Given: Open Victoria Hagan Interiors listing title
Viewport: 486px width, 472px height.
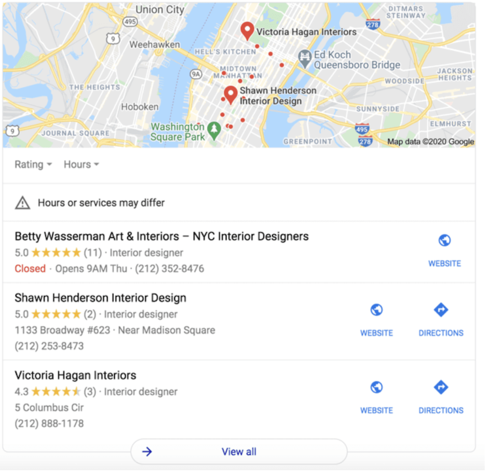Looking at the screenshot, I should pos(76,375).
